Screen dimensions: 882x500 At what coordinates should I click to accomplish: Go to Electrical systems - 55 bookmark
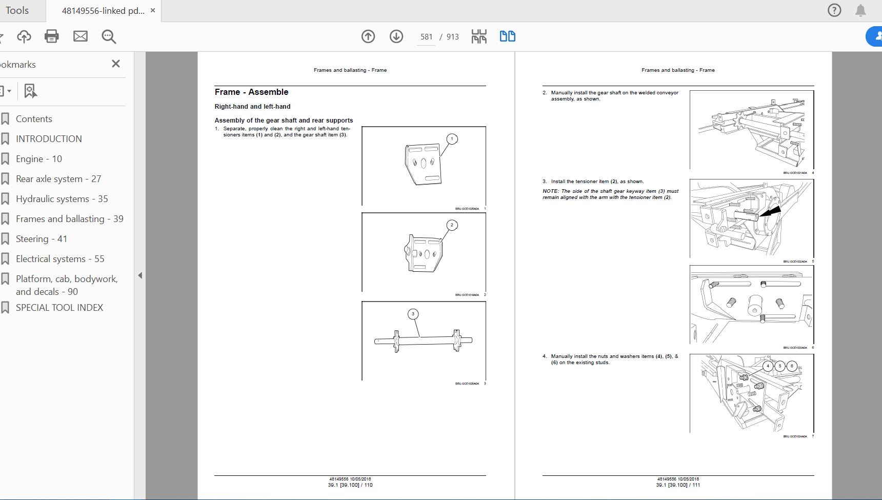(x=60, y=259)
